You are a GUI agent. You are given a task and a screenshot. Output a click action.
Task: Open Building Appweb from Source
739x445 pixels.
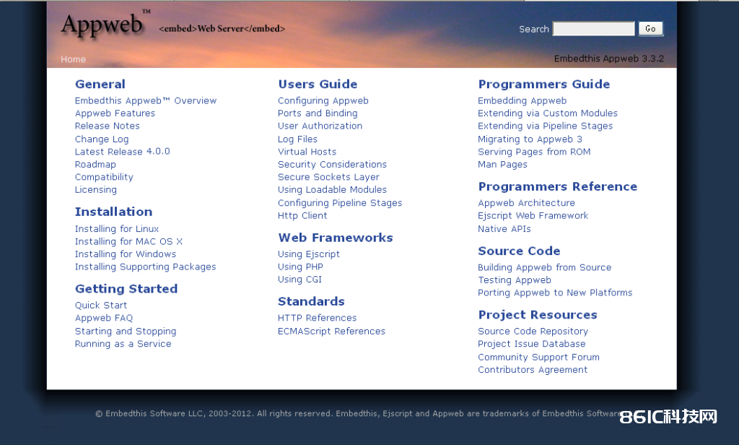(544, 267)
